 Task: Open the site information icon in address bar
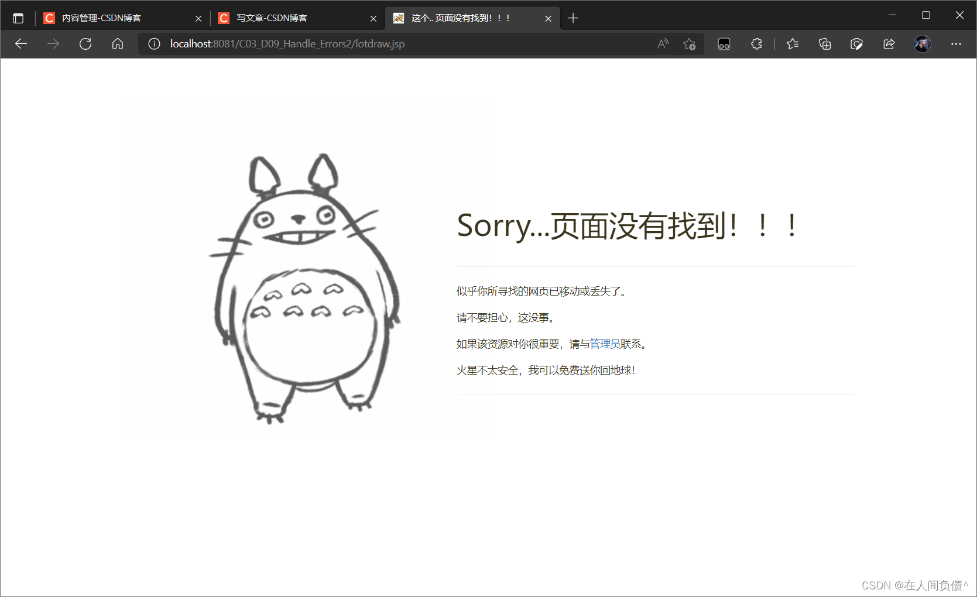tap(154, 44)
